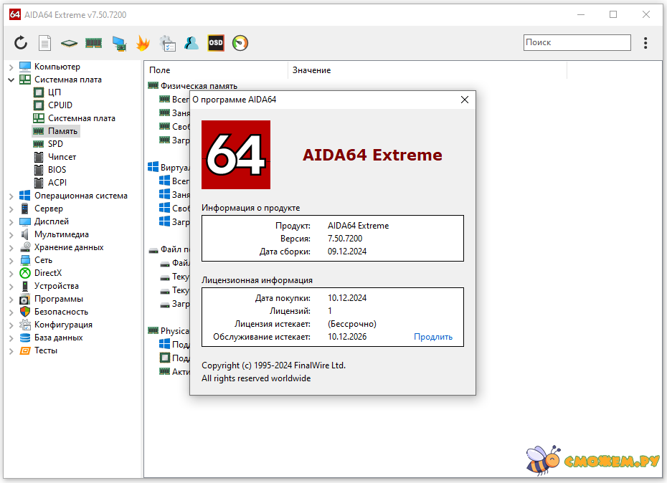This screenshot has width=667, height=483.
Task: Click the Поиск search field
Action: (577, 42)
